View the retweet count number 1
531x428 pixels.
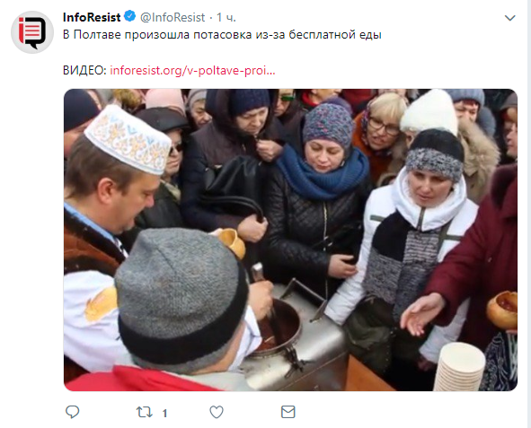coord(164,413)
